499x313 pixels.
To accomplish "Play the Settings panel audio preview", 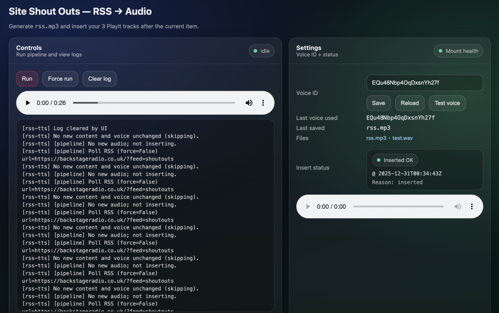I will [x=307, y=207].
